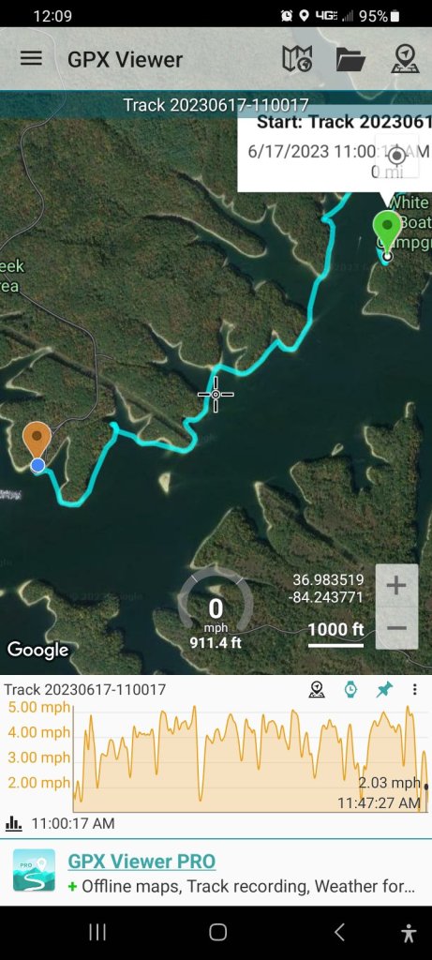The height and width of the screenshot is (960, 432).
Task: Open the hamburger navigation menu
Action: pyautogui.click(x=31, y=59)
